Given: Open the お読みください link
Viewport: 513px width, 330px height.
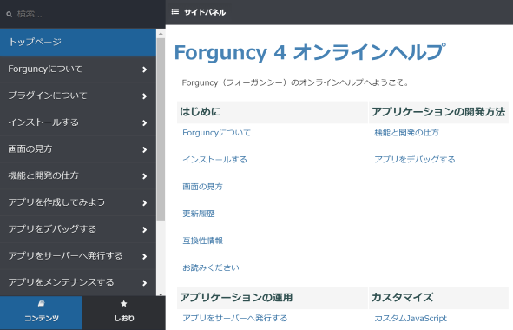Looking at the screenshot, I should pos(211,267).
